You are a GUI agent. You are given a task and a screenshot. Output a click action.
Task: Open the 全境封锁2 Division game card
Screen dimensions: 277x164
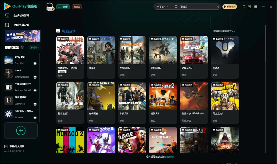132,57
